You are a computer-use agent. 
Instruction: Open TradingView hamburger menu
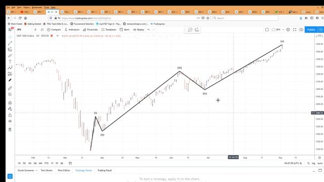tap(10, 30)
